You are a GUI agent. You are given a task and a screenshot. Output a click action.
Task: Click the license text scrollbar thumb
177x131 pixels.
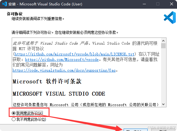163,46
